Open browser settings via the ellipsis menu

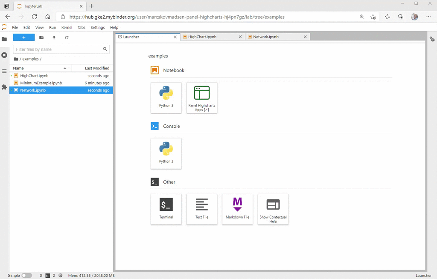point(428,17)
